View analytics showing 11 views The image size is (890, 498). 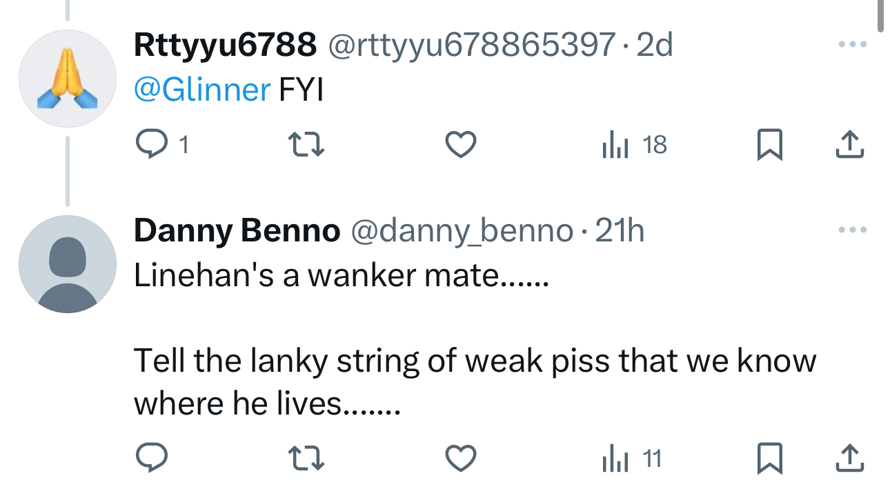(633, 458)
